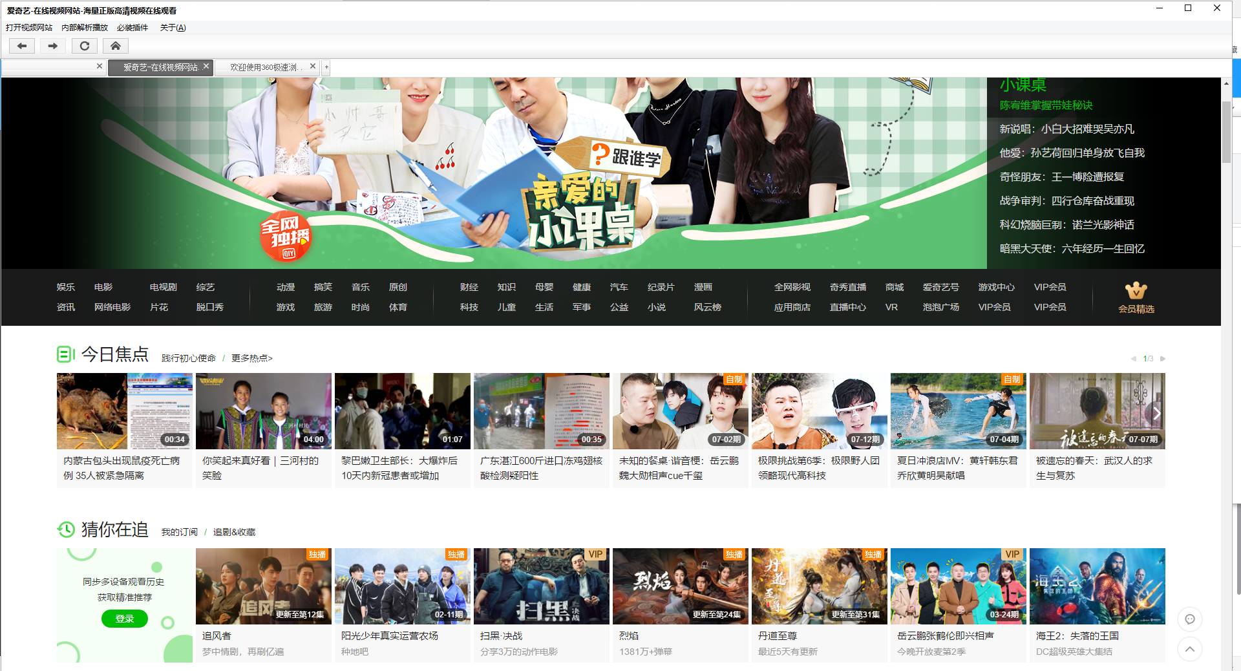Go to home page via house icon
Screen dimensions: 1241x671
click(x=115, y=46)
